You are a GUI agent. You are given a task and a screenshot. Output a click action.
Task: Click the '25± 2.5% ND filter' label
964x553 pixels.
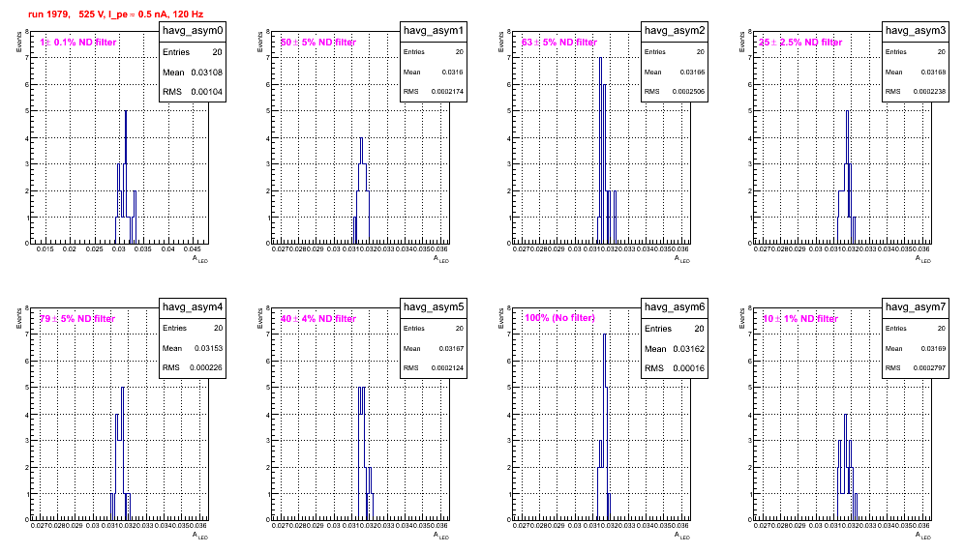coord(800,43)
